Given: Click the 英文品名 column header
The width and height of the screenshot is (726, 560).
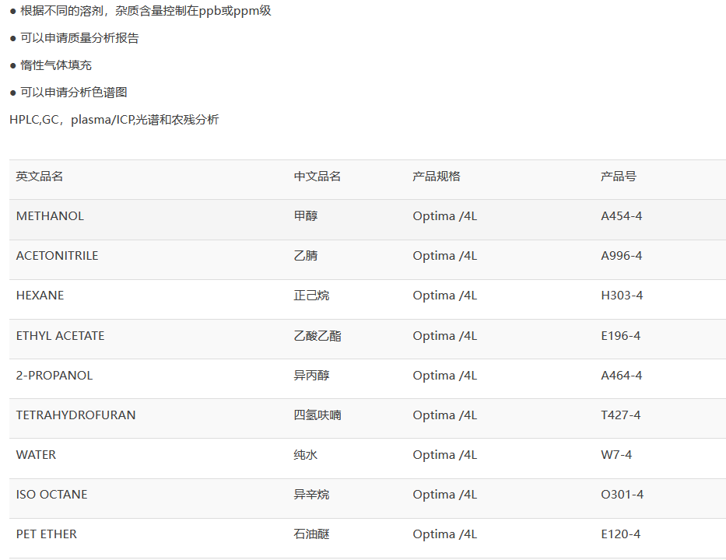Looking at the screenshot, I should pos(40,177).
